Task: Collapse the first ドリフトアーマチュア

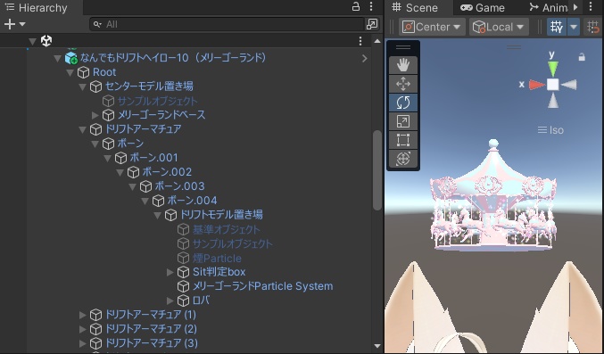Action: coord(82,129)
